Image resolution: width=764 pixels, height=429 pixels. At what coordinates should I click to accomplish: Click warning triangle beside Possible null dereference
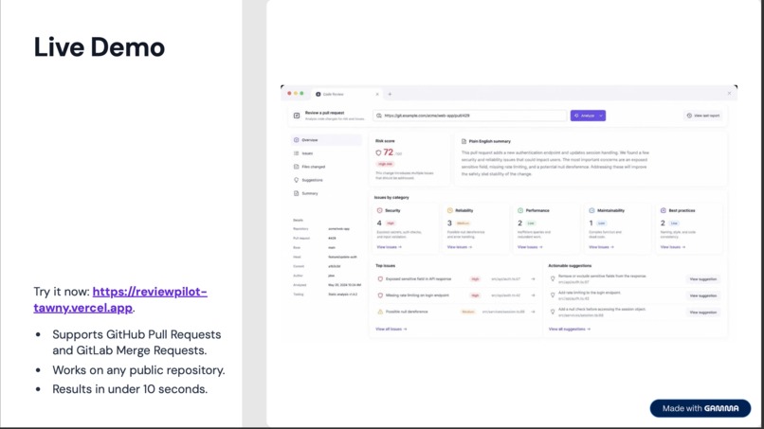[380, 312]
